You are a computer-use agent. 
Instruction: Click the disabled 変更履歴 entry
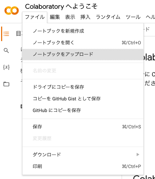coord(83,138)
